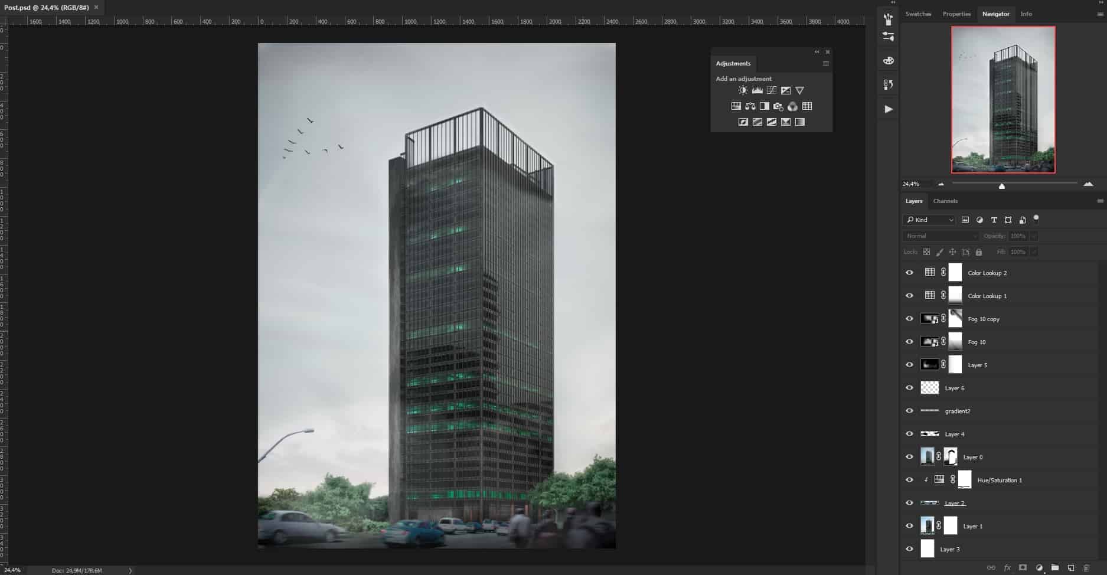
Task: Open the Swatches panel tab
Action: 919,14
